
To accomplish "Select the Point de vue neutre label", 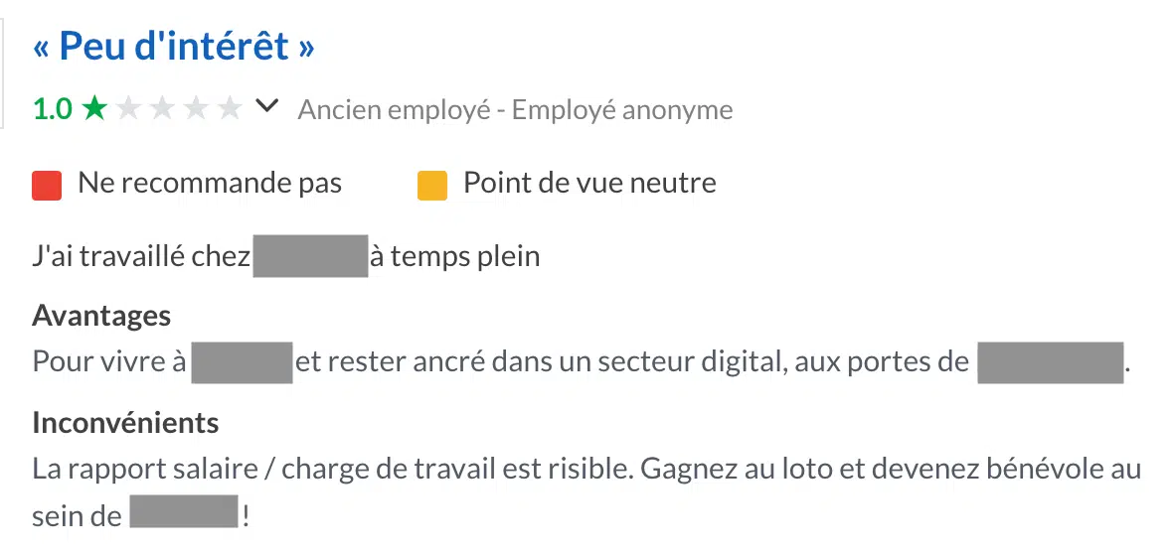I will [x=589, y=183].
